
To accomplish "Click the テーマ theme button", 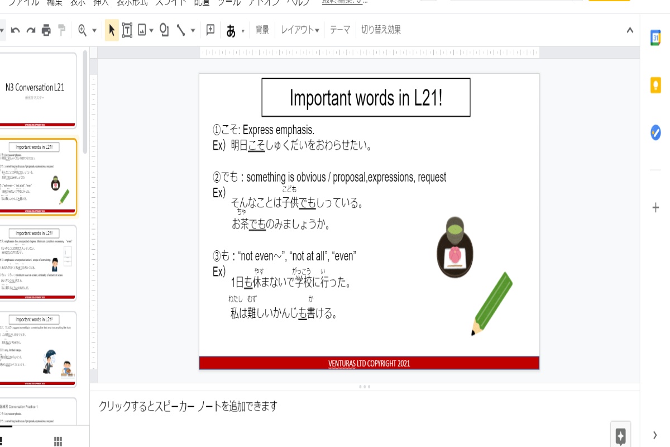I will point(340,30).
